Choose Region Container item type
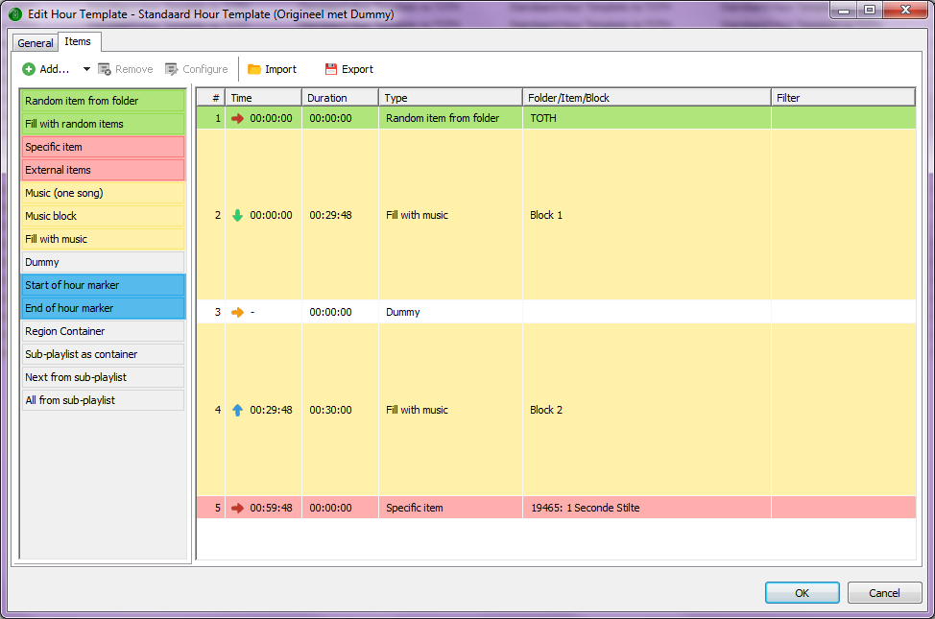The width and height of the screenshot is (935, 619). pos(103,331)
